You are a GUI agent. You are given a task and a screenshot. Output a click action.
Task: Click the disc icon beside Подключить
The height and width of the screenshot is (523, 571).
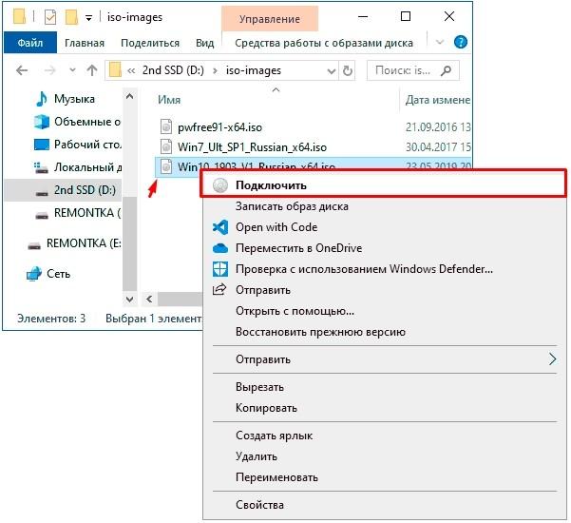click(220, 185)
